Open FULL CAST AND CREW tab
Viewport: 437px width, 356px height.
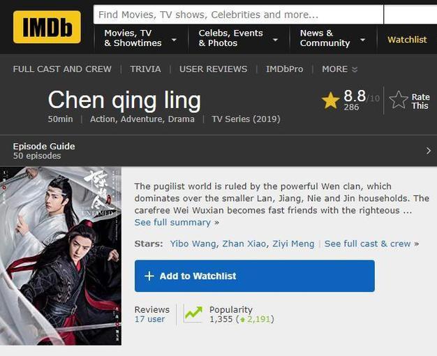pyautogui.click(x=62, y=69)
